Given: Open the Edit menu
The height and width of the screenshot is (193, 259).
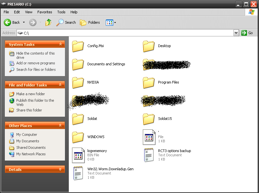Looking at the screenshot, I should [17, 12].
